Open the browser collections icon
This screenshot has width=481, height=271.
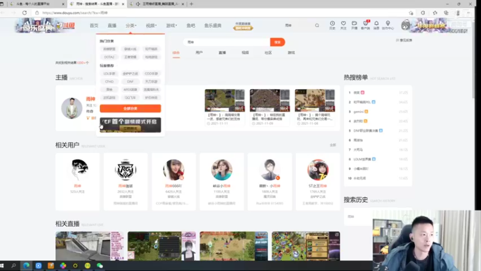coord(446,13)
